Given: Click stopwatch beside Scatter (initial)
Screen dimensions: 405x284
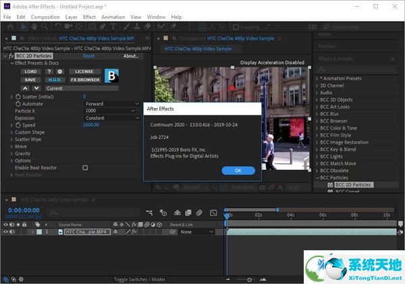Looking at the screenshot, I should pyautogui.click(x=18, y=97).
